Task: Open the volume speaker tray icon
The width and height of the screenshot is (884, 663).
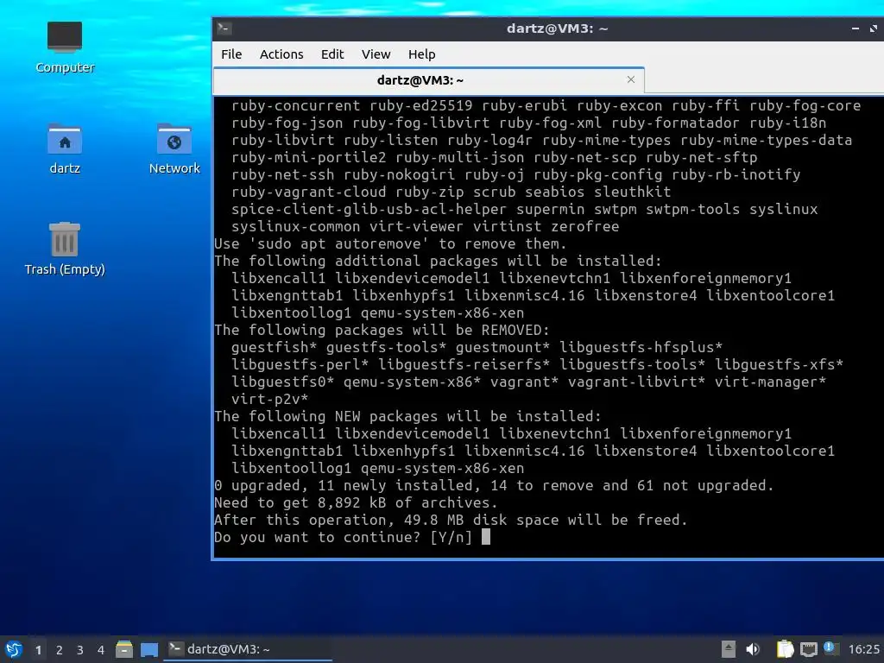Action: point(753,649)
